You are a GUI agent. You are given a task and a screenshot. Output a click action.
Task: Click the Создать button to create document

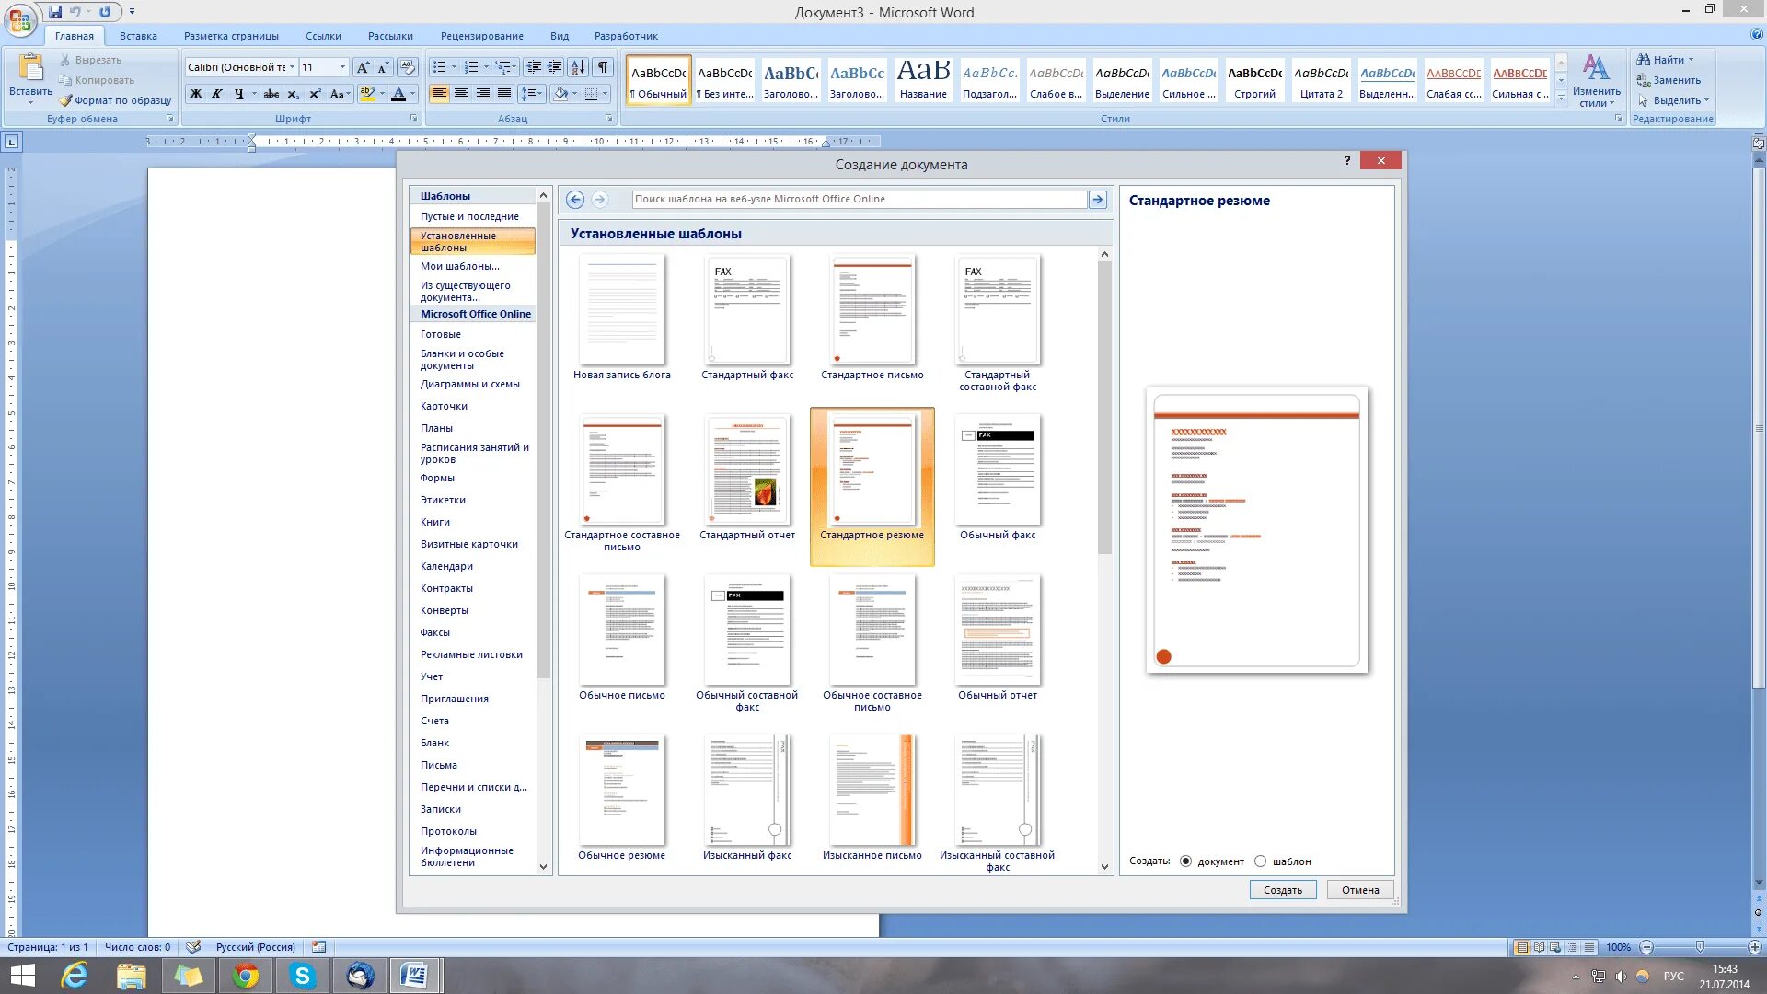click(x=1283, y=888)
